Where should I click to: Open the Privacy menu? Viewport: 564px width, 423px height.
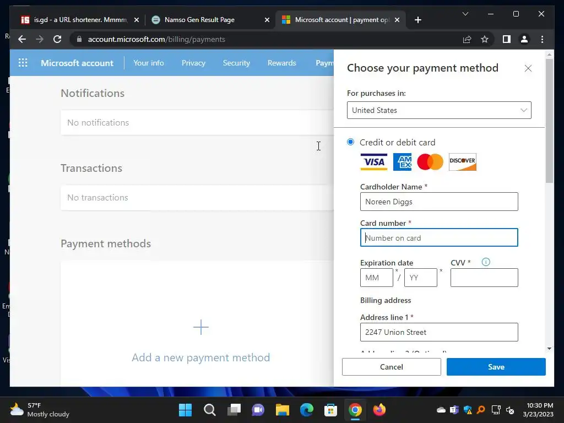coord(193,63)
